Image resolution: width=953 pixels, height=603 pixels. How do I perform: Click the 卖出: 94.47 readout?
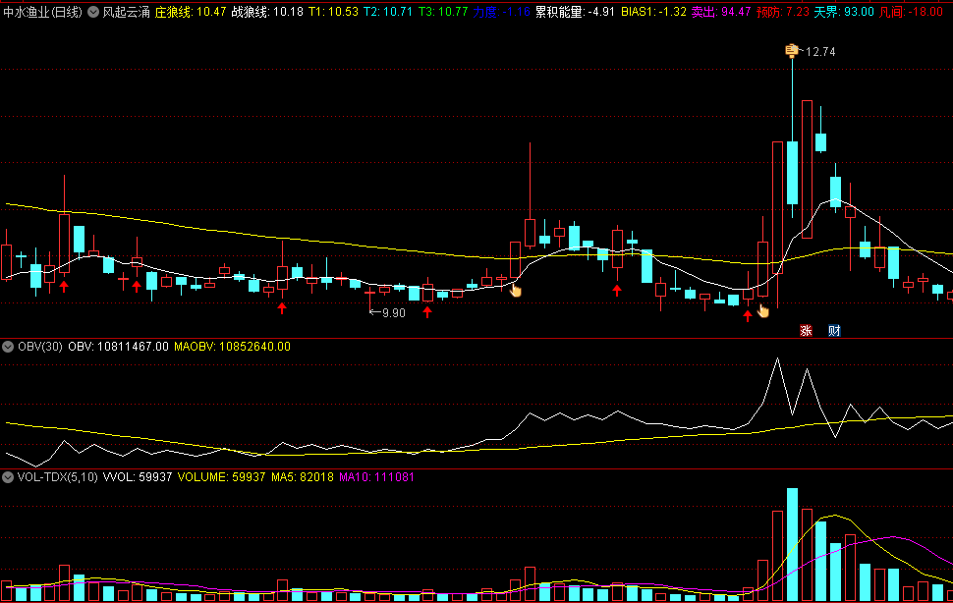(721, 12)
